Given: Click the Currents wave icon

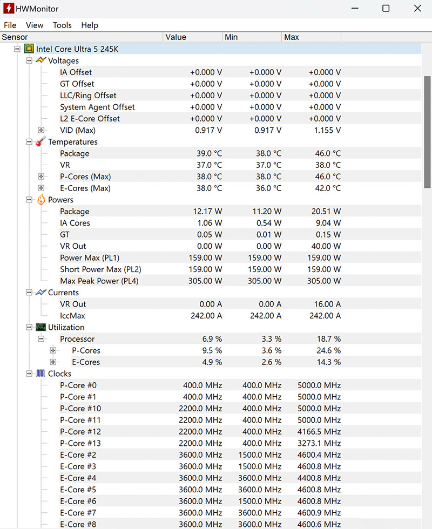Looking at the screenshot, I should (41, 293).
